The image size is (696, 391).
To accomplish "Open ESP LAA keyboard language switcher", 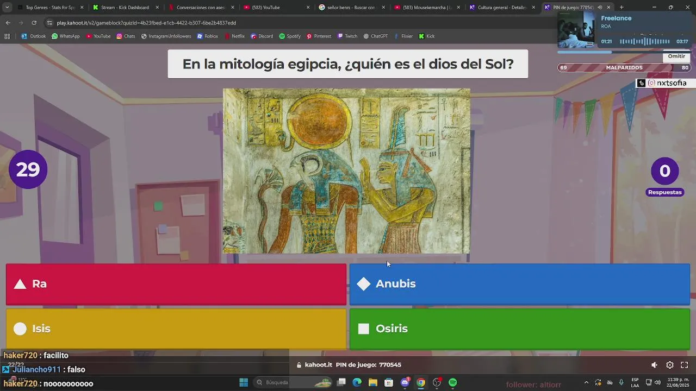I will click(635, 382).
